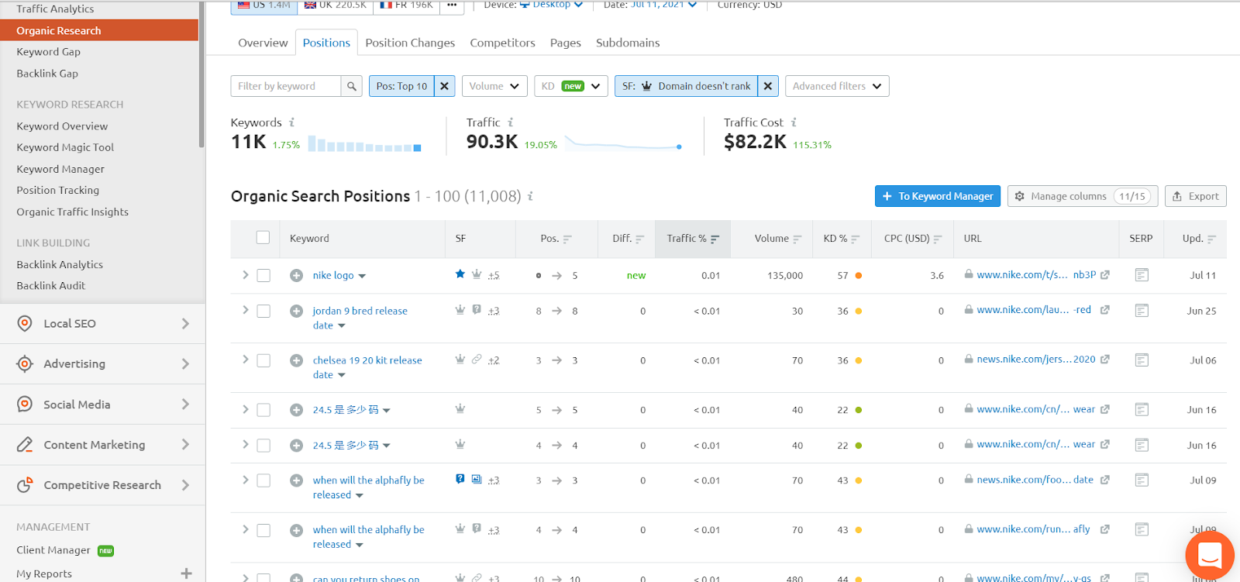This screenshot has width=1240, height=582.
Task: Remove the Pos: Top 10 filter
Action: point(445,86)
